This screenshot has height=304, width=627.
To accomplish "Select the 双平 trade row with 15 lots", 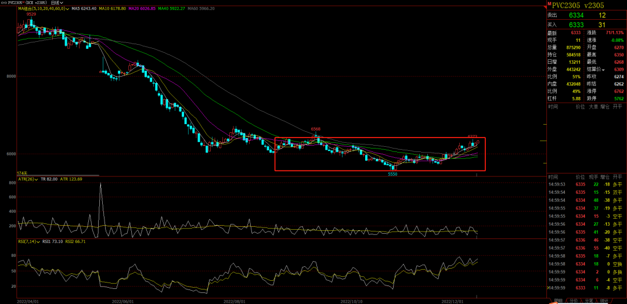I will (x=585, y=192).
